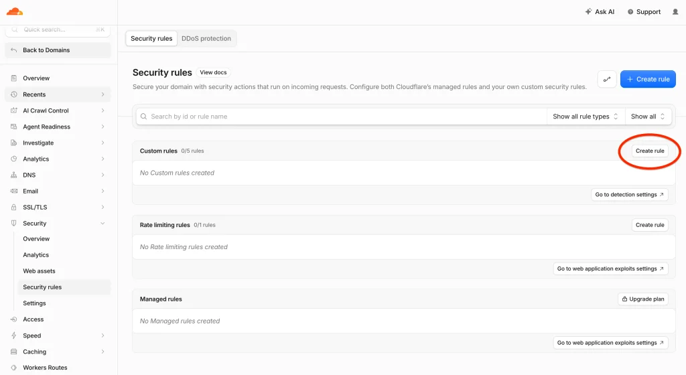Open the Show all status dropdown
Image resolution: width=686 pixels, height=375 pixels.
(648, 117)
